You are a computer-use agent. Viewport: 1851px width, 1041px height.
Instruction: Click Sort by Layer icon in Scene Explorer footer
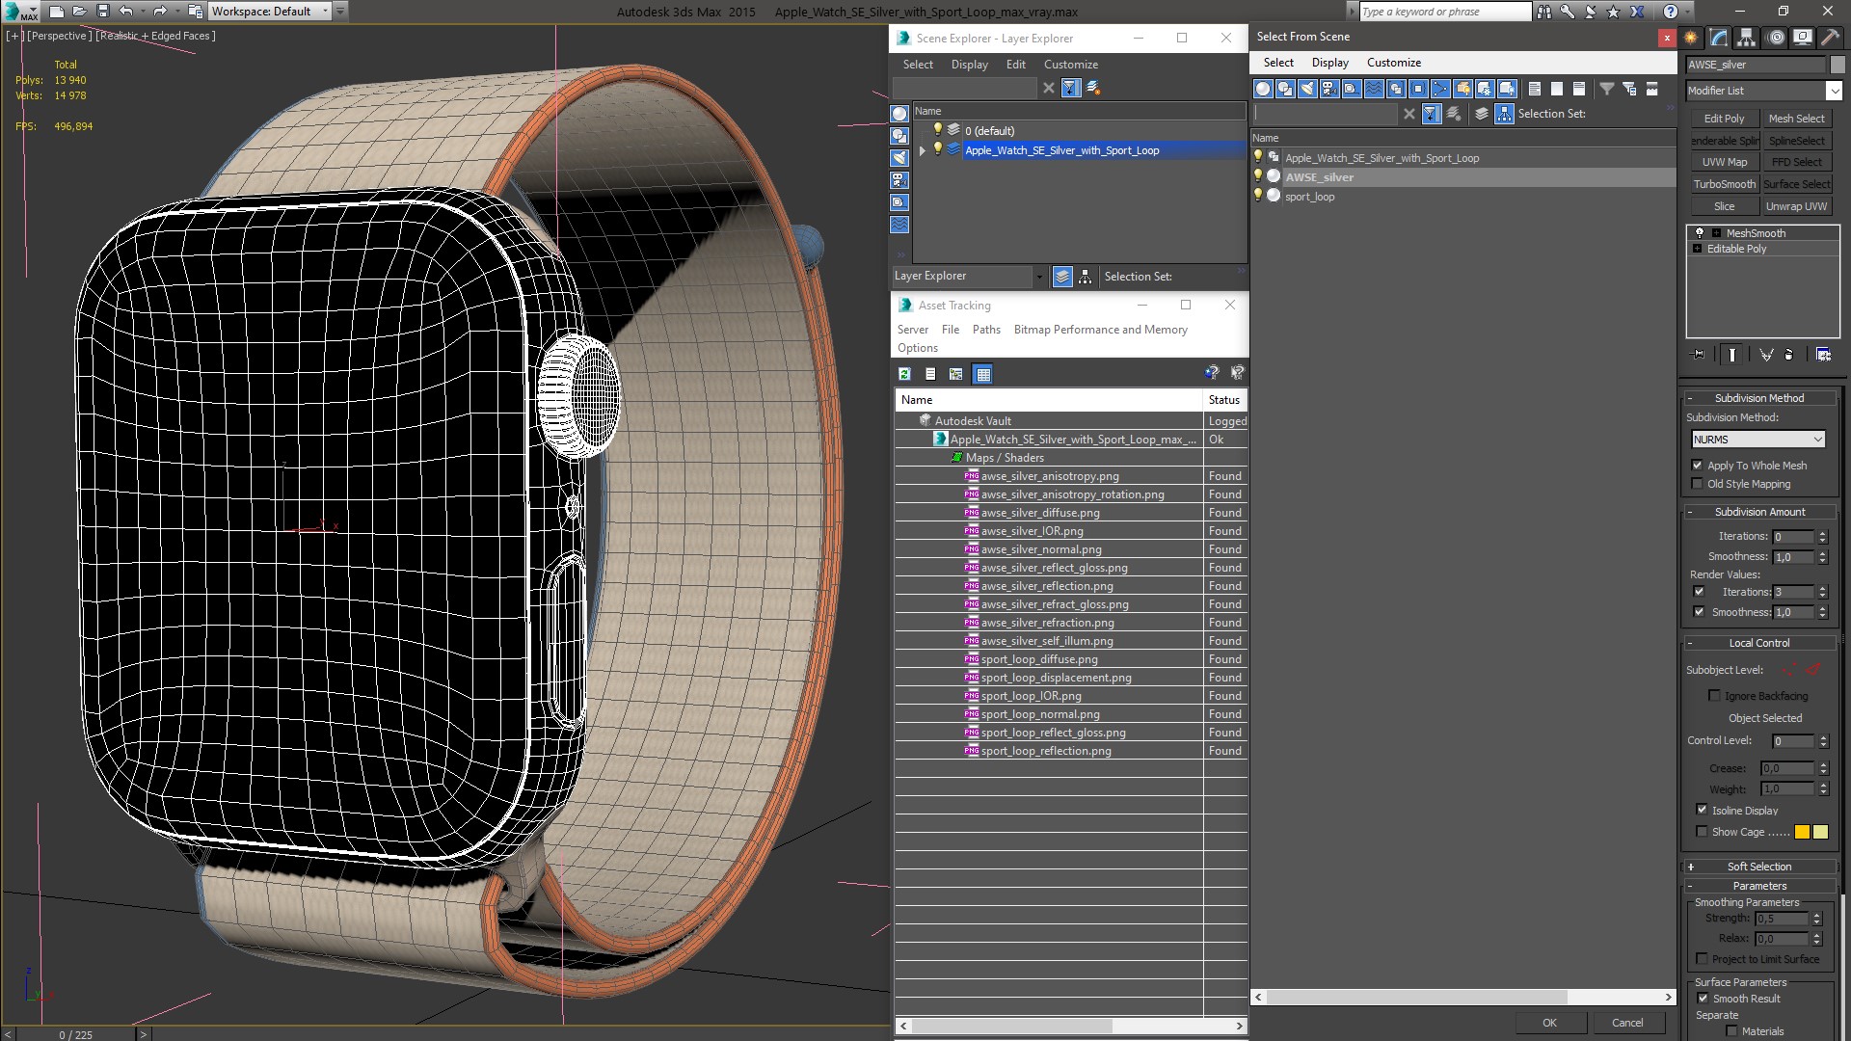(x=1062, y=277)
